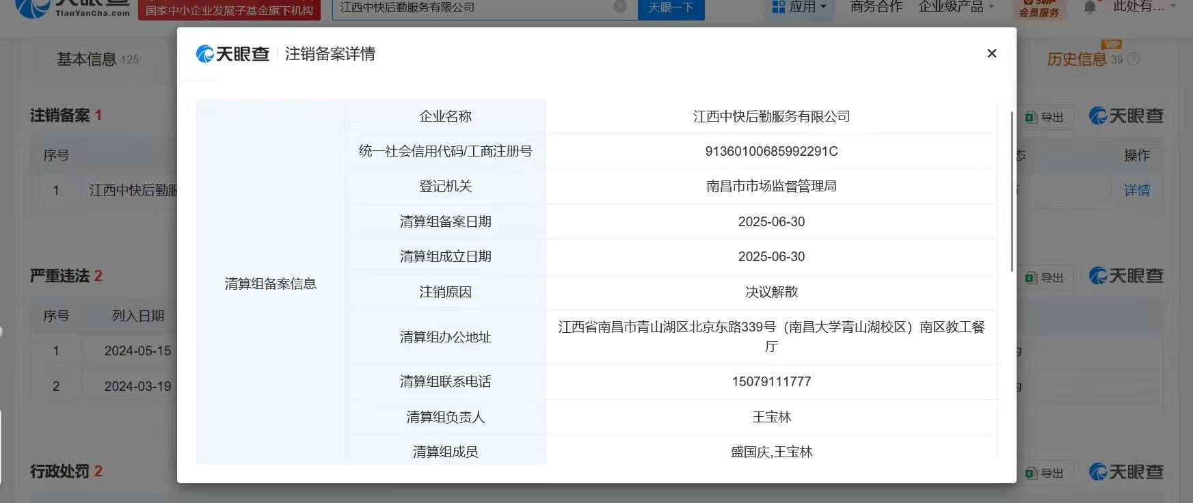This screenshot has width=1193, height=503.
Task: Click the 操作 column header
Action: 1137,155
